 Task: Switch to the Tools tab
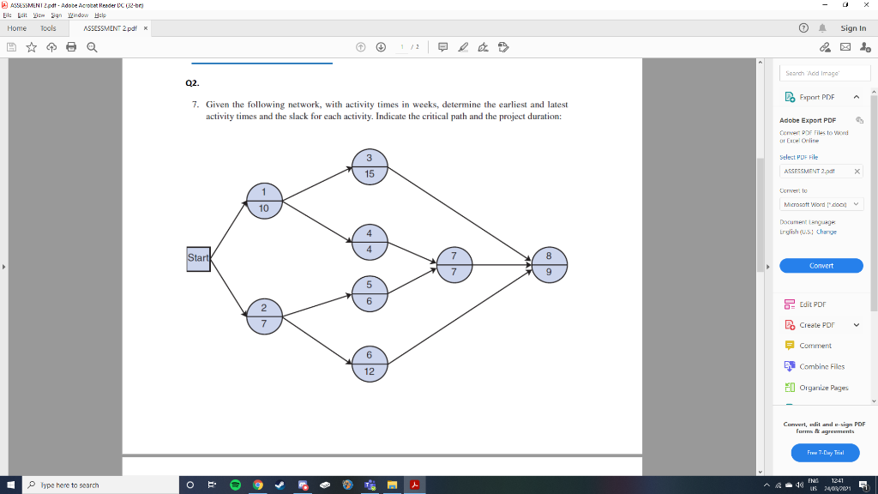(x=48, y=27)
